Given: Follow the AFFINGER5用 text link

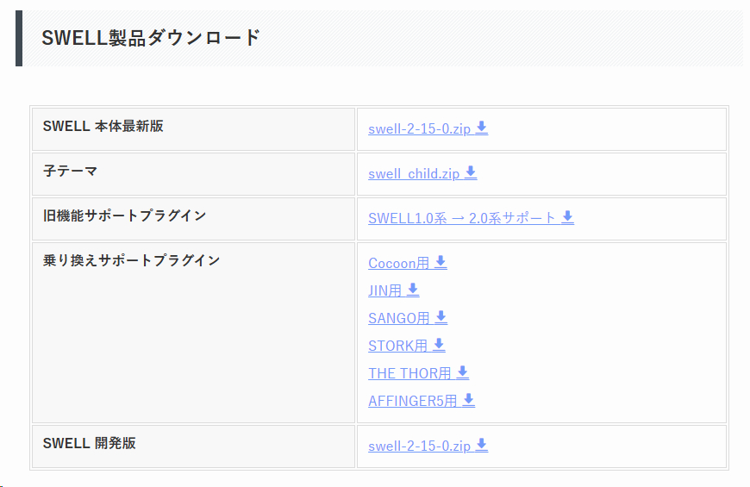Looking at the screenshot, I should coord(412,402).
